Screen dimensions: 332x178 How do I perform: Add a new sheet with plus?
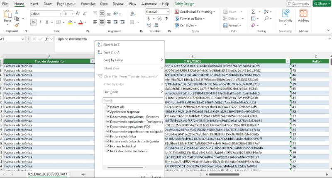[x=83, y=174]
